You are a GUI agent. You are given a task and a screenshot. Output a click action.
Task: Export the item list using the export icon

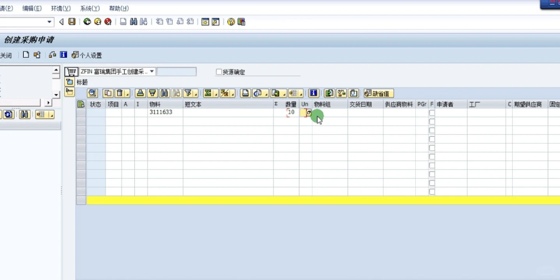[276, 93]
